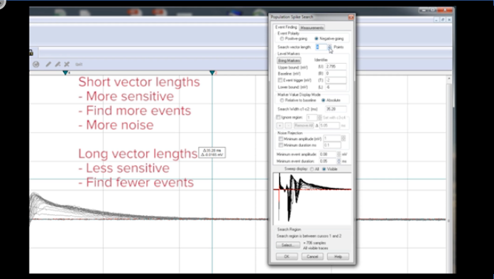Screen dimensions: 494x279
Task: Enable the Event trigger checkbox
Action: [280, 80]
